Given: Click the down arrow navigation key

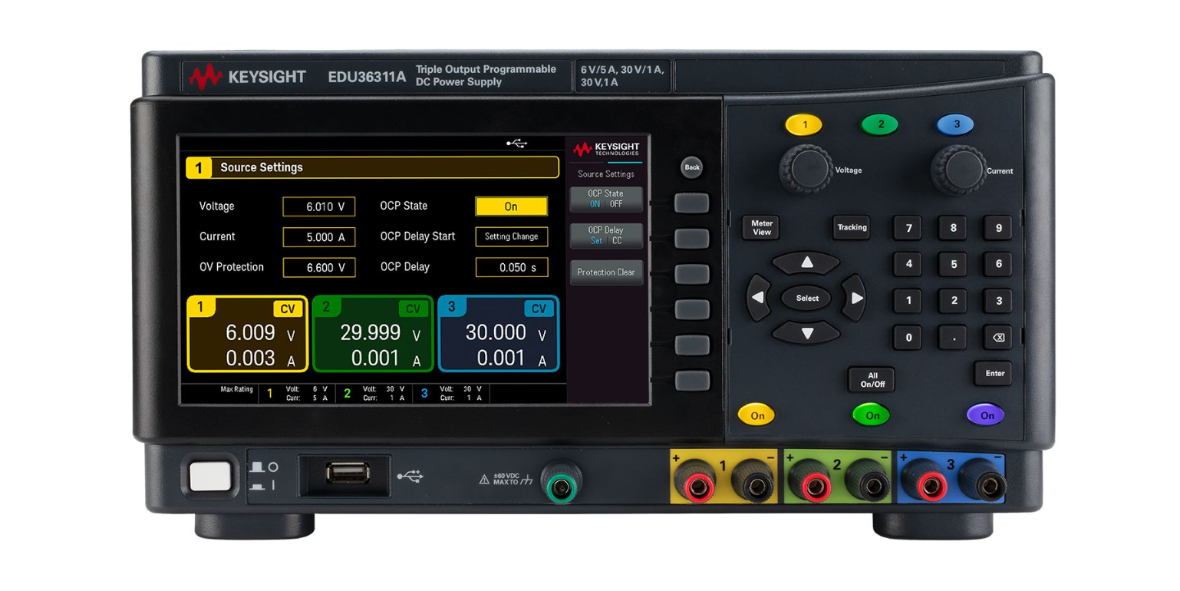Looking at the screenshot, I should coord(806,333).
